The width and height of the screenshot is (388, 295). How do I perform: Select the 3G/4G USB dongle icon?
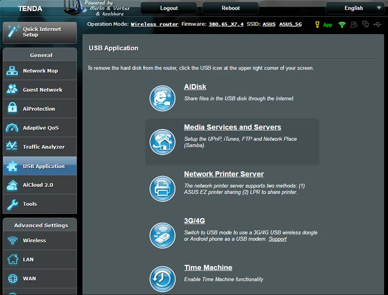pos(162,235)
